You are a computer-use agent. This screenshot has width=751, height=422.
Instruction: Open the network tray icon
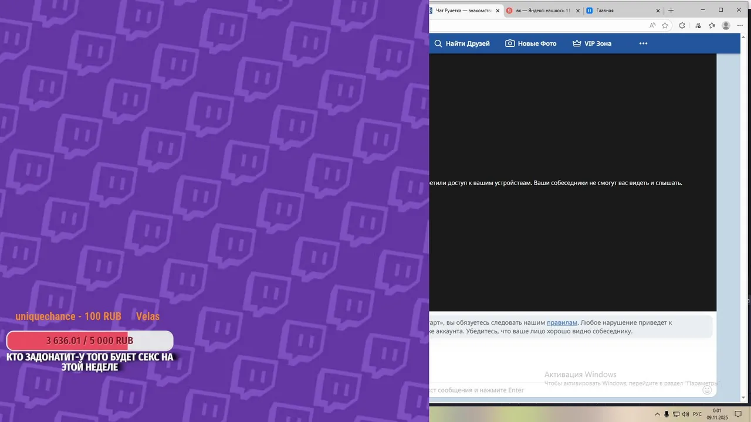click(x=676, y=414)
